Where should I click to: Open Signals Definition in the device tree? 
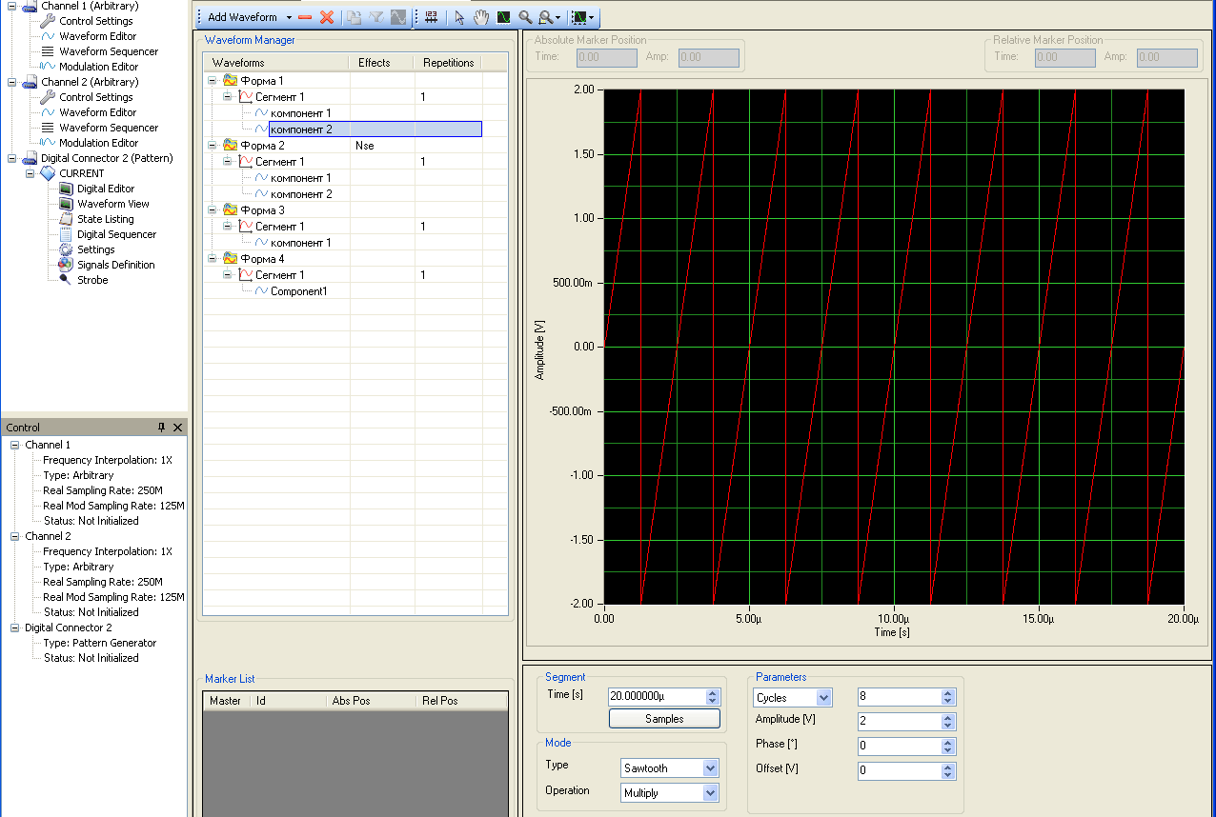click(115, 265)
